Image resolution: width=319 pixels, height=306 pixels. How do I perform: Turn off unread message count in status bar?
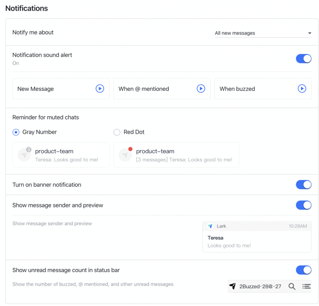[x=303, y=270]
